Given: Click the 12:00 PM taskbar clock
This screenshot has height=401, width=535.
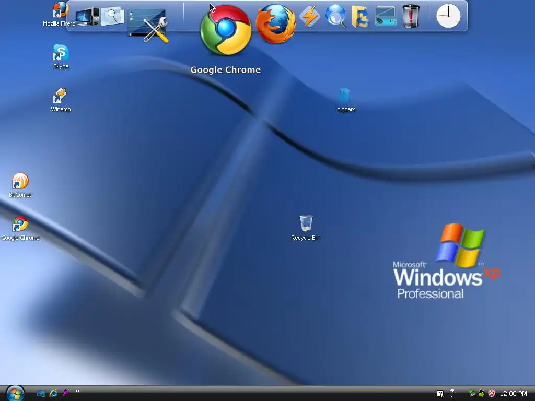Looking at the screenshot, I should 513,394.
